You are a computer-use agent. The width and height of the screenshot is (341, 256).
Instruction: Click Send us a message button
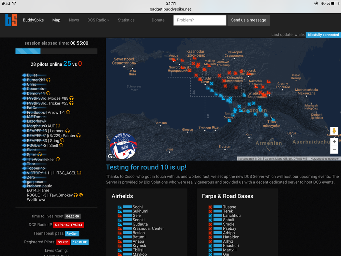point(249,20)
